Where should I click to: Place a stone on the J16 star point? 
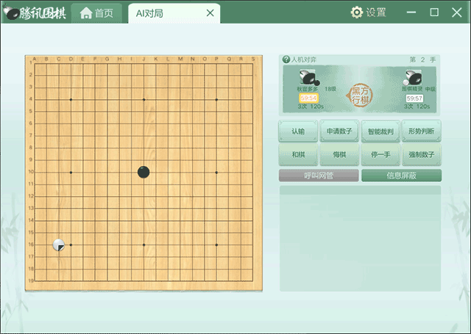click(x=144, y=245)
